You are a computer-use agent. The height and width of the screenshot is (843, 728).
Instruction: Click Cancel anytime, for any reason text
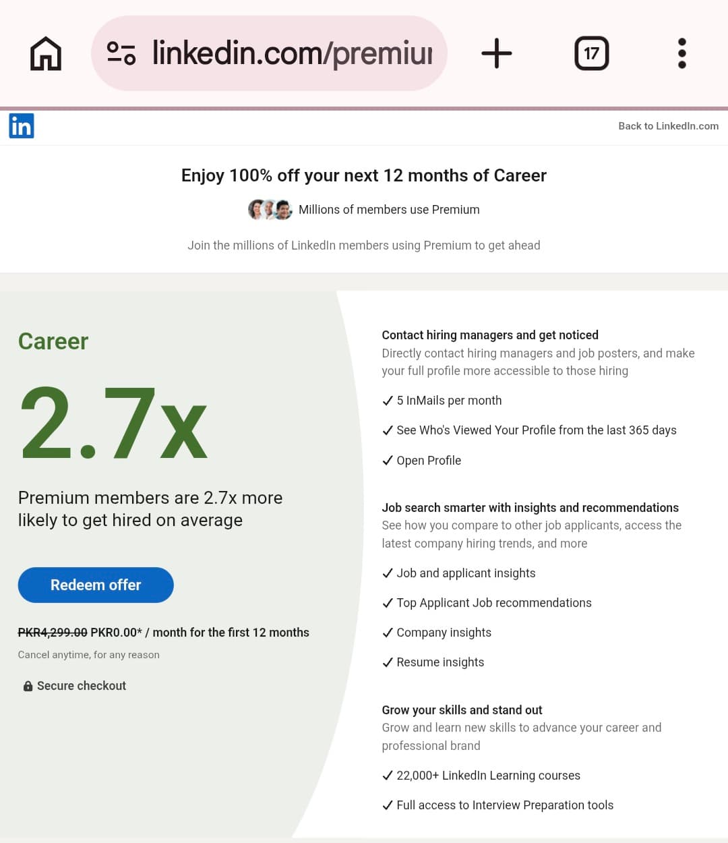pyautogui.click(x=88, y=654)
